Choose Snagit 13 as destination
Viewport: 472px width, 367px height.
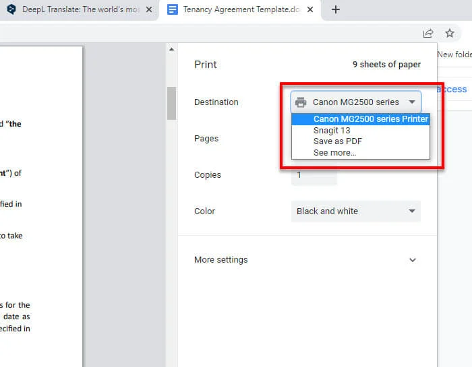click(361, 131)
